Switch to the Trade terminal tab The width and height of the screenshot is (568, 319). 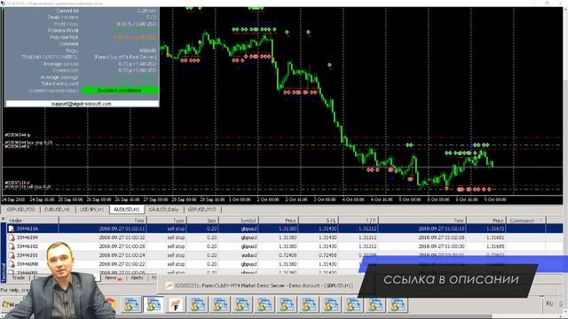(x=19, y=277)
